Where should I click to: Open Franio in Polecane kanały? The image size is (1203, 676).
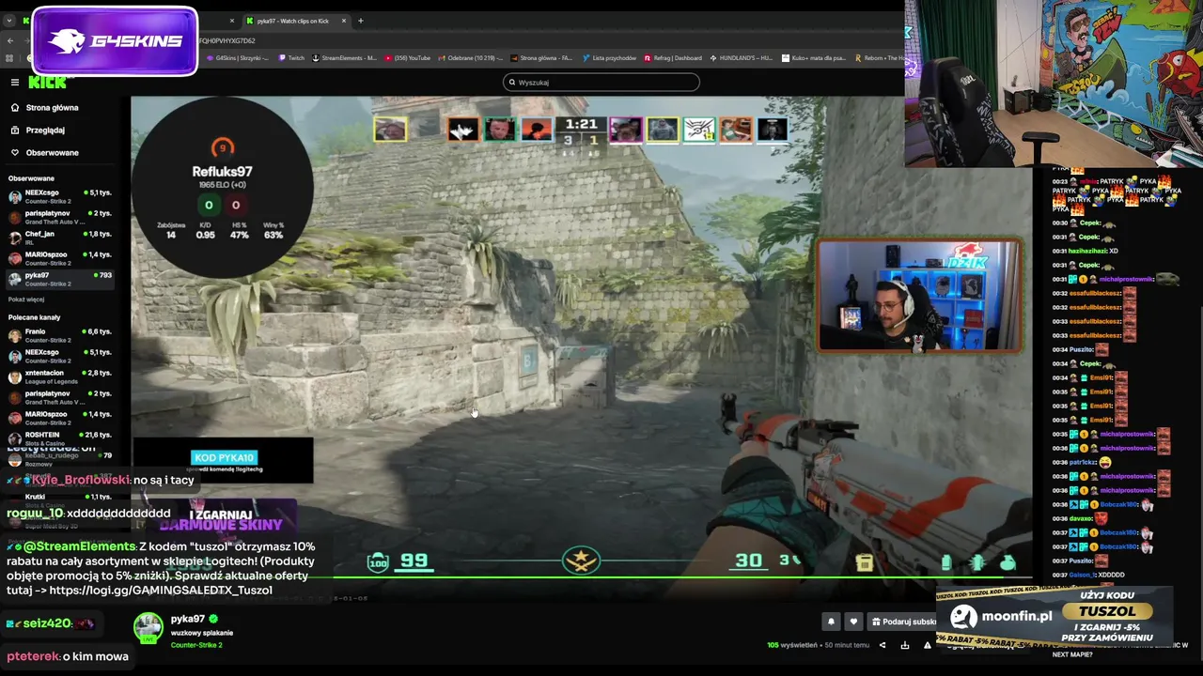(x=60, y=335)
